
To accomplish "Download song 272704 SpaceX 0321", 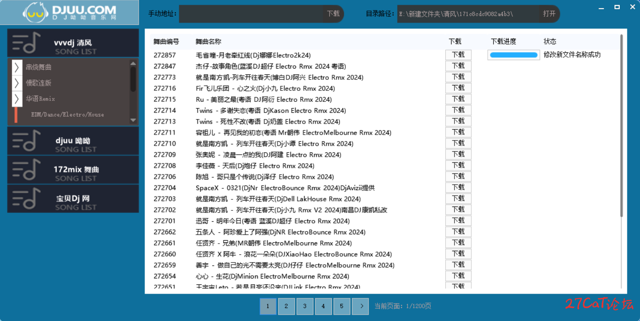I will [458, 188].
